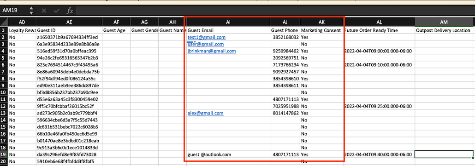This screenshot has width=475, height=166.
Task: Click the cancel entry X icon
Action: 44,11
